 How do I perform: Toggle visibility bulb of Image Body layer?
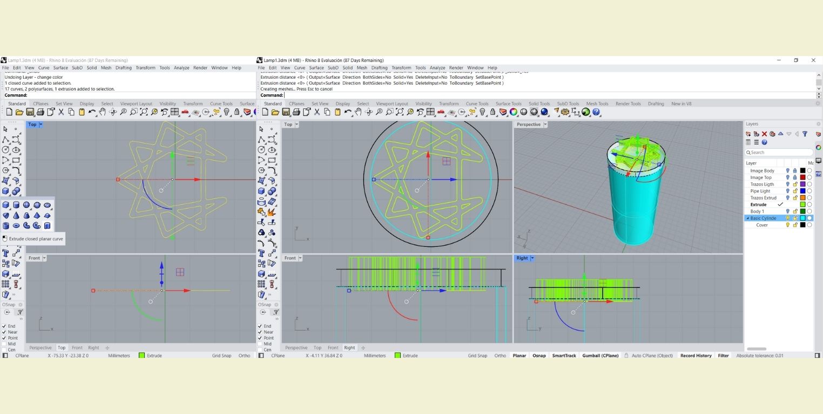(x=788, y=171)
